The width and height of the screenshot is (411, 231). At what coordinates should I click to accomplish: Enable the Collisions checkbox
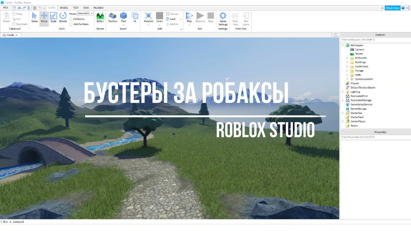tap(71, 19)
